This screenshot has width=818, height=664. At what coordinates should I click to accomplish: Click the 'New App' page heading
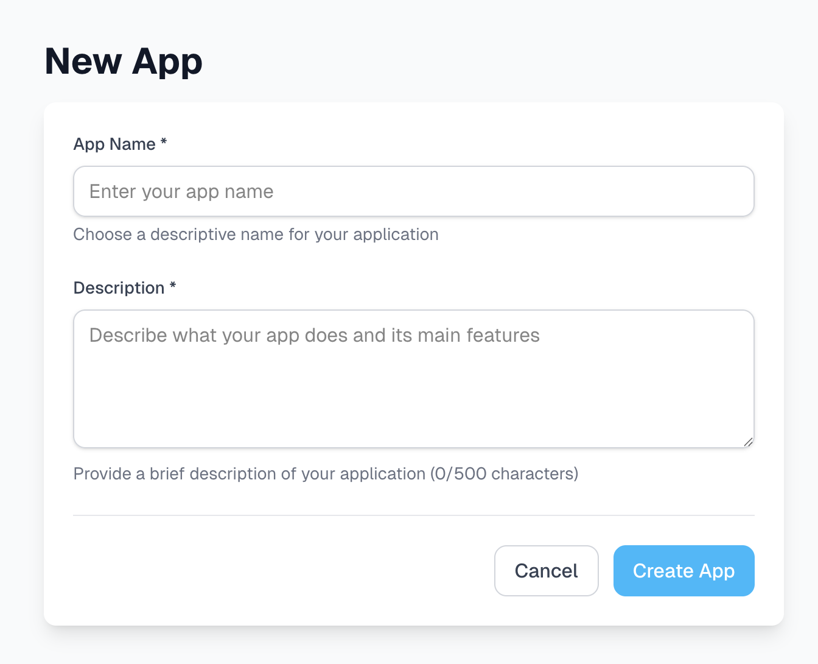(123, 61)
